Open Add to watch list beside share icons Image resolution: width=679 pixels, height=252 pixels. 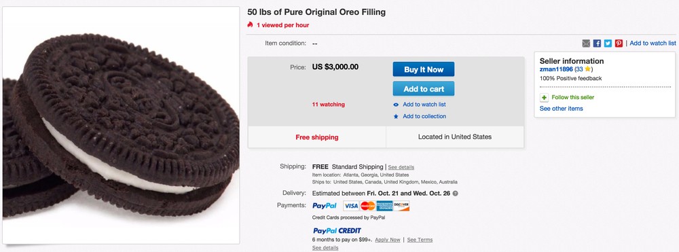coord(653,43)
